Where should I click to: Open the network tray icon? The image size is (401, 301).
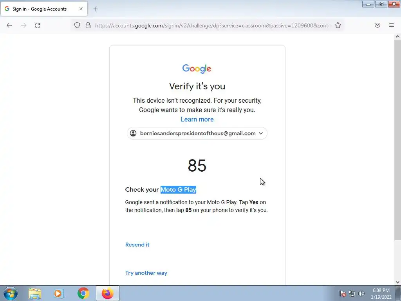[352, 294]
